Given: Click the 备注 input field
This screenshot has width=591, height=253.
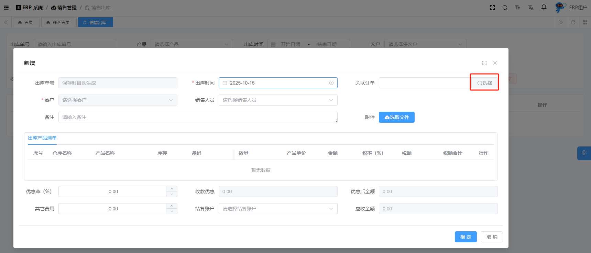Looking at the screenshot, I should pos(198,117).
